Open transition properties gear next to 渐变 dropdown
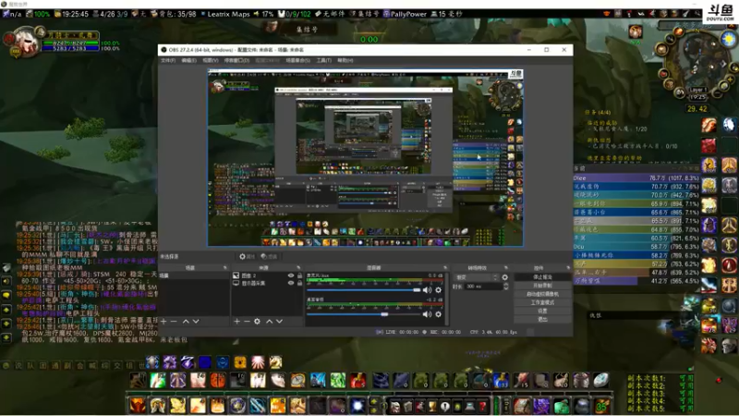This screenshot has width=739, height=416. point(504,277)
